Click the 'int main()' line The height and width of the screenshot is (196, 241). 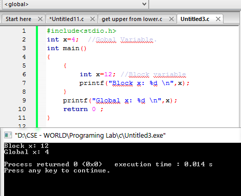67,48
